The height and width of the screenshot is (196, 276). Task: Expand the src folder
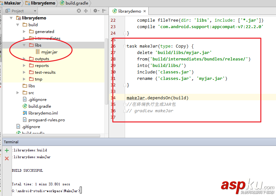click(18, 93)
